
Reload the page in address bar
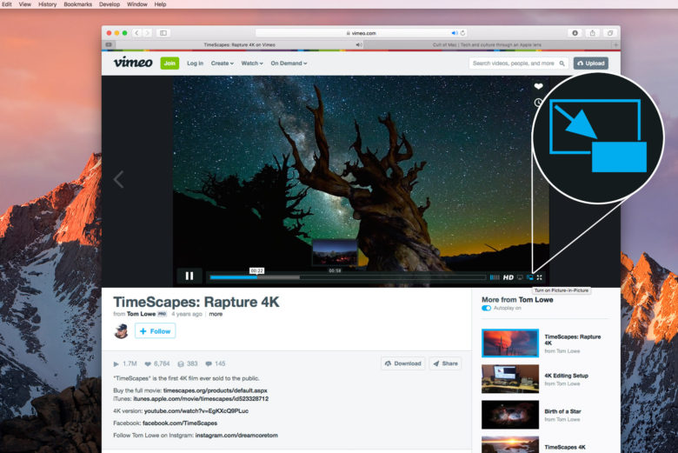point(463,33)
